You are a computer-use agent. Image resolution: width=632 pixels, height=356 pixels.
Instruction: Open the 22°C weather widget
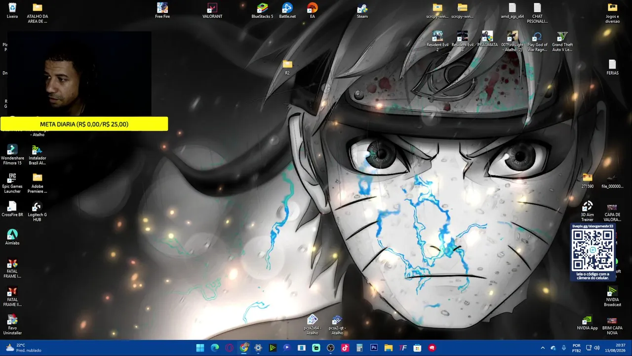(23, 348)
